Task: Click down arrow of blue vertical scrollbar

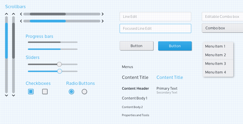Action: click(x=6, y=95)
